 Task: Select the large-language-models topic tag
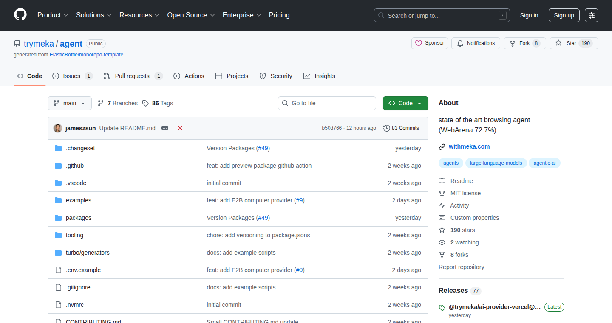tap(496, 163)
